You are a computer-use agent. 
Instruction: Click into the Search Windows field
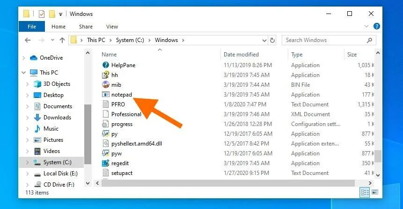tap(326, 40)
